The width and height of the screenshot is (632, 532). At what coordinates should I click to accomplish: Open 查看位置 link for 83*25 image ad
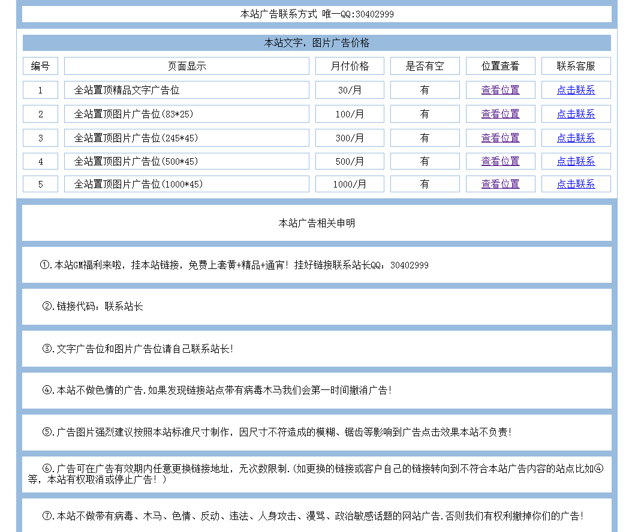tap(500, 114)
